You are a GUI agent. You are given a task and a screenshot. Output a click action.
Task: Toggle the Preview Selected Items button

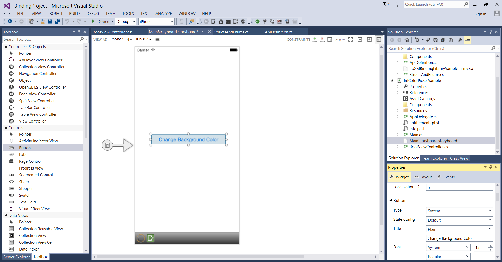467,40
